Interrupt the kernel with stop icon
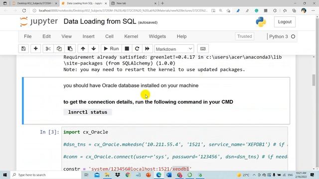The height and width of the screenshot is (179, 319). (x=127, y=49)
